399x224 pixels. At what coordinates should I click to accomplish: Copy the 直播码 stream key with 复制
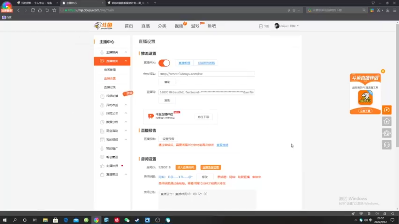point(167,100)
